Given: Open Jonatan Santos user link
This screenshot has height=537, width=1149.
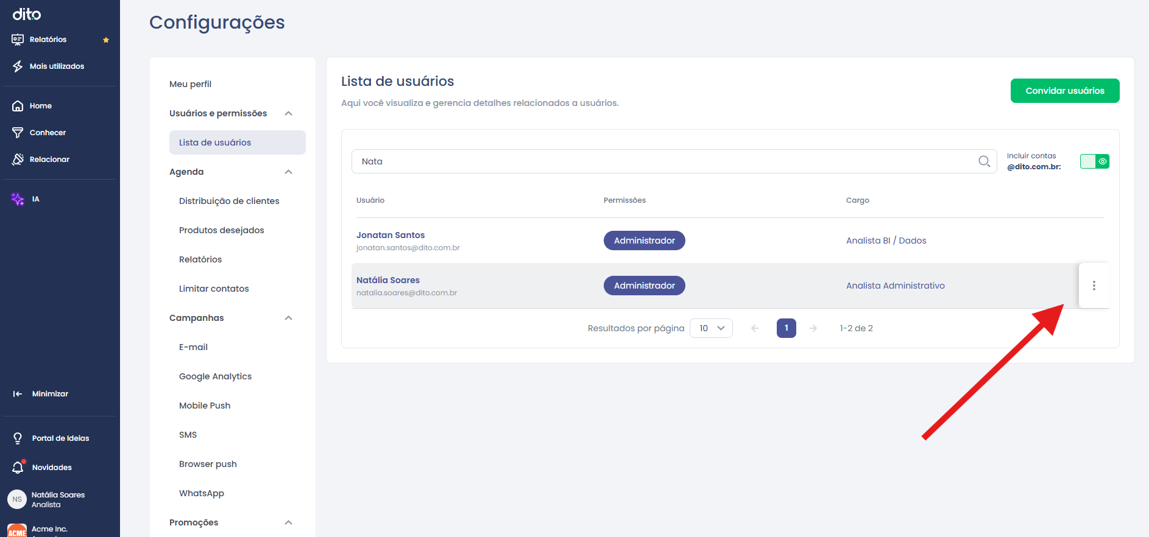Looking at the screenshot, I should click(x=391, y=235).
